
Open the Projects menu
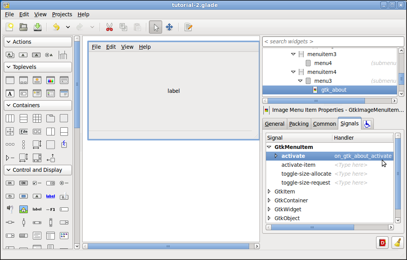[62, 14]
